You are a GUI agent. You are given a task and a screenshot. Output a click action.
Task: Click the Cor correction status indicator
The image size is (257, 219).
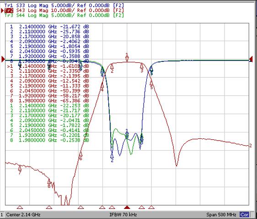tap(244, 214)
